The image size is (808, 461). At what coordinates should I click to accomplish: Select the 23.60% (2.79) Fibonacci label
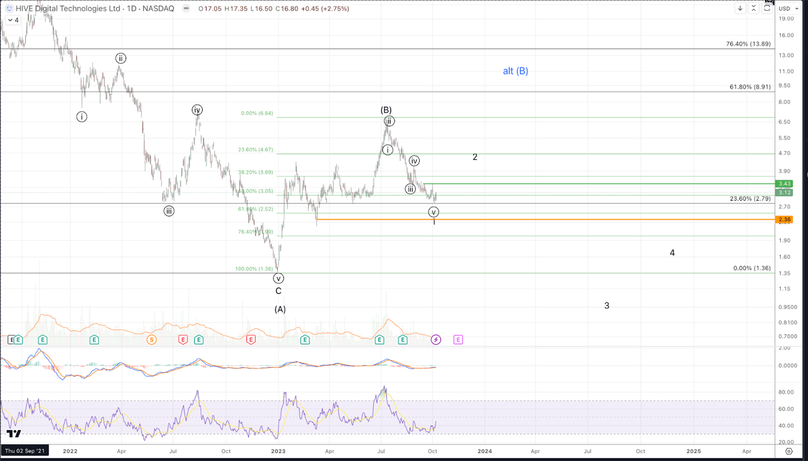coord(751,198)
